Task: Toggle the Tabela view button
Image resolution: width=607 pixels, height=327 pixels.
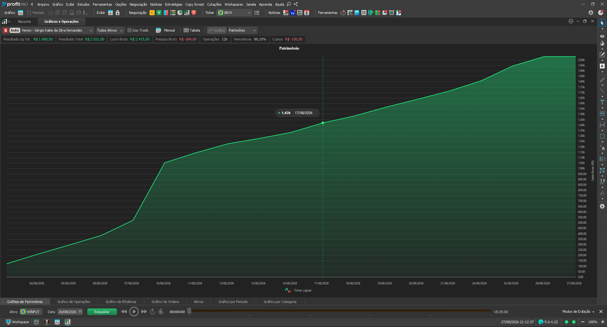Action: click(x=192, y=30)
